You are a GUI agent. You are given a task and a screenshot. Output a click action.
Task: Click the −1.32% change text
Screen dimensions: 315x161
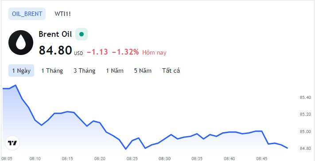125,52
